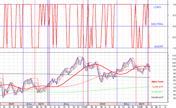This screenshot has width=176, height=108.
Task: Click the 115 price axis label
Action: pyautogui.click(x=174, y=56)
